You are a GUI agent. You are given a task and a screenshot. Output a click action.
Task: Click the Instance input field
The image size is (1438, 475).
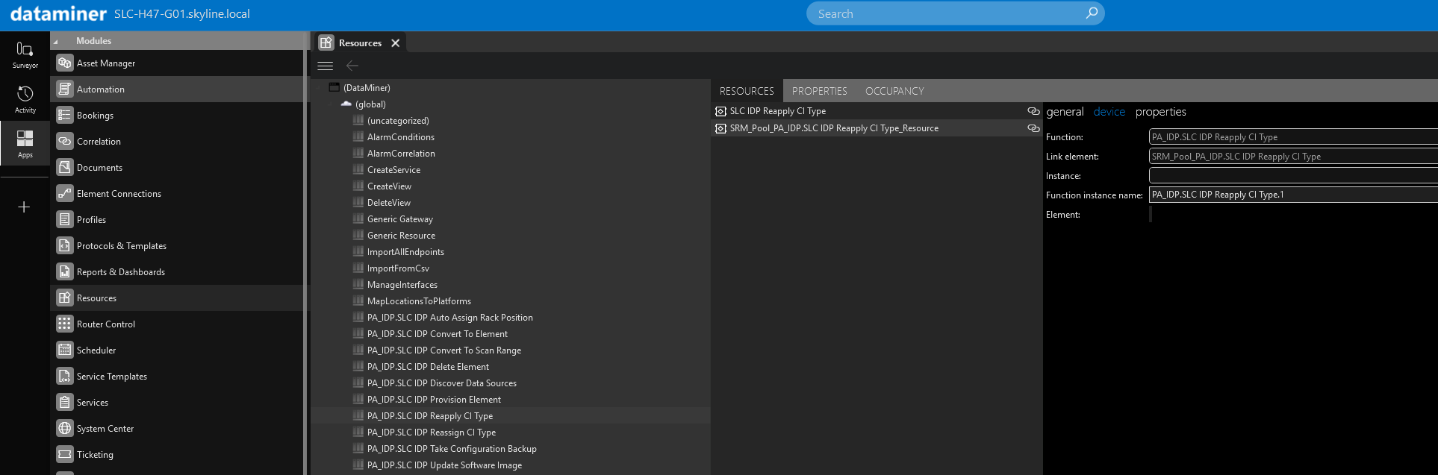pyautogui.click(x=1292, y=176)
